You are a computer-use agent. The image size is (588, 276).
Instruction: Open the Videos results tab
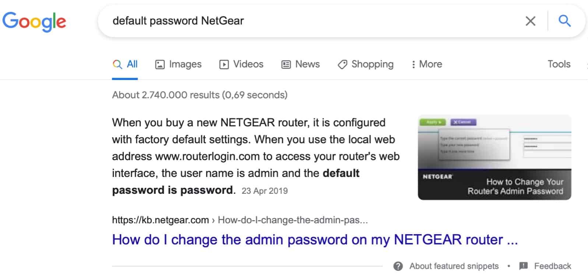pyautogui.click(x=248, y=64)
